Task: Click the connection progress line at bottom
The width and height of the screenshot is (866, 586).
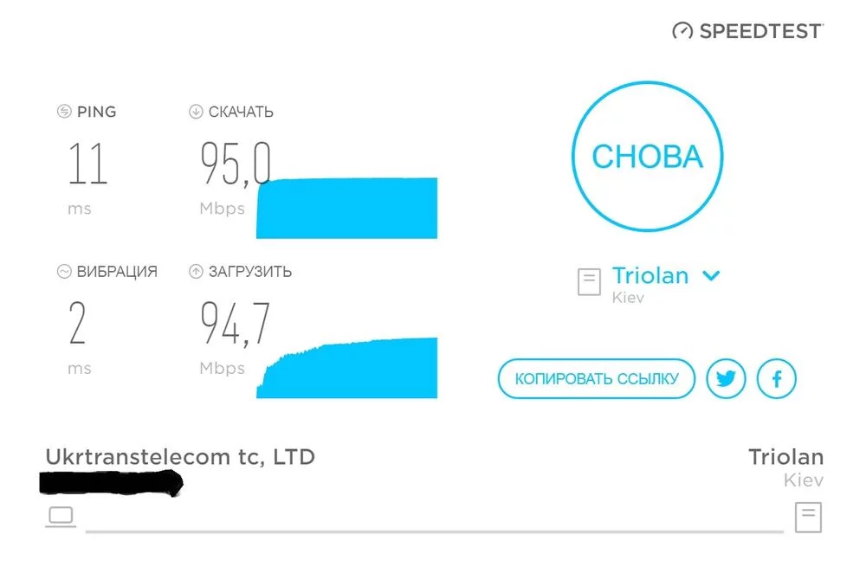Action: click(433, 530)
